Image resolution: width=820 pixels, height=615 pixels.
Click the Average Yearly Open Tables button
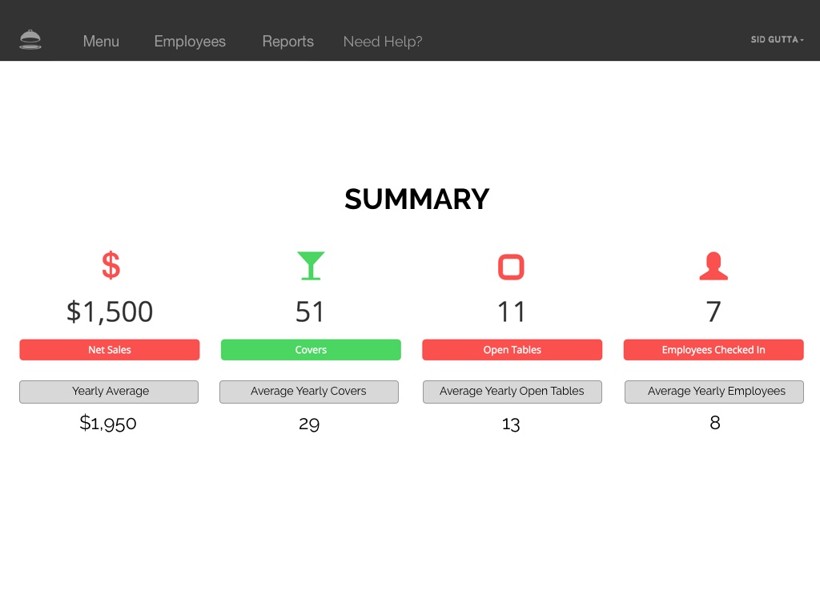(x=512, y=392)
